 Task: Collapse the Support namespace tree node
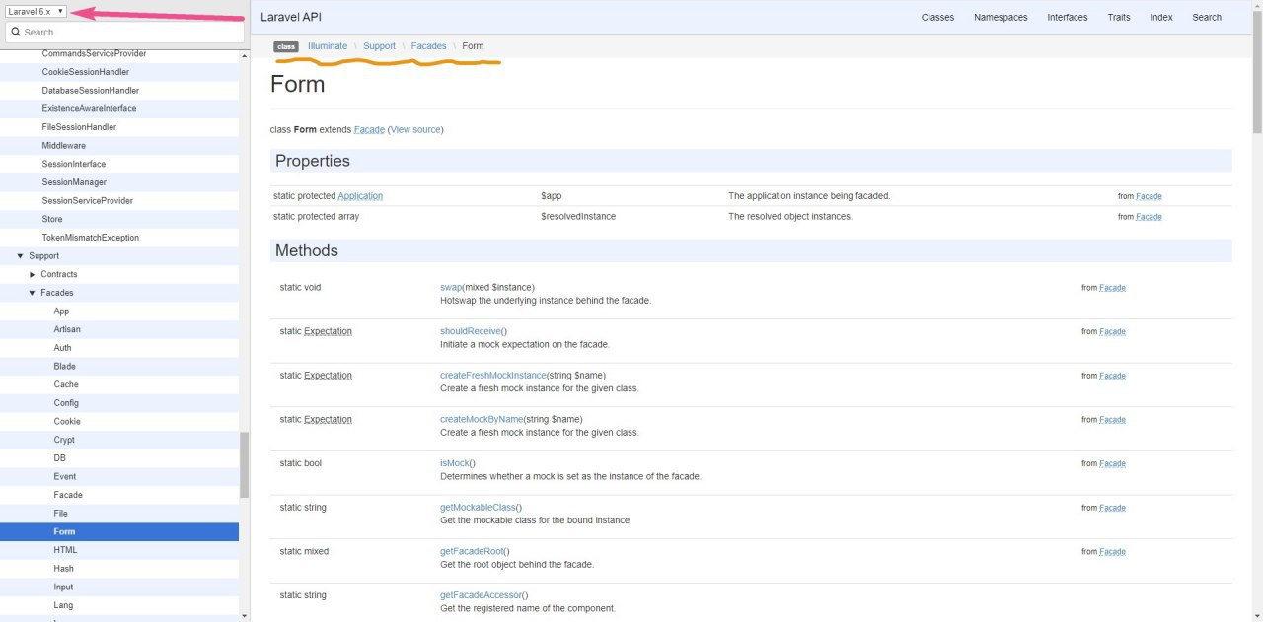point(21,256)
